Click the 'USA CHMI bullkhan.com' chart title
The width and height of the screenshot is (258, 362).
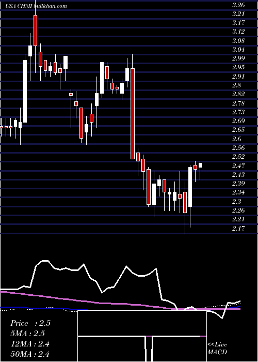pos(36,6)
